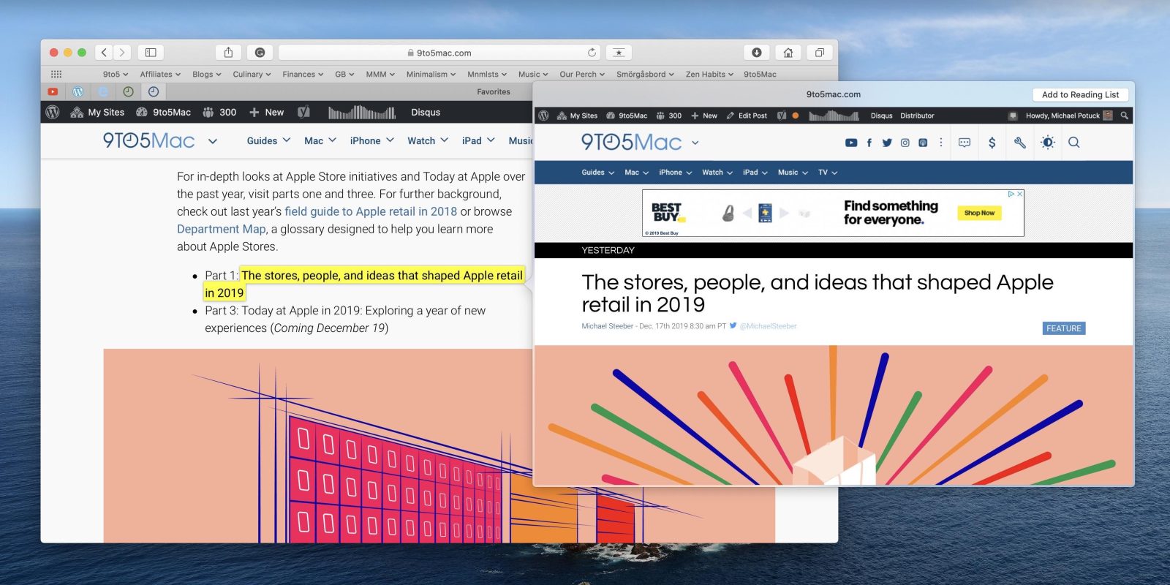Image resolution: width=1170 pixels, height=585 pixels.
Task: Expand the Culinary bookmarks folder
Action: tap(252, 74)
